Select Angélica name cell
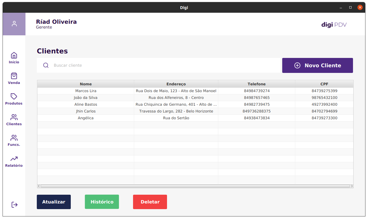The image size is (368, 219). coord(86,118)
